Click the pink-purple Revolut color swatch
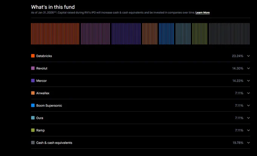The width and height of the screenshot is (257, 156). click(x=33, y=68)
